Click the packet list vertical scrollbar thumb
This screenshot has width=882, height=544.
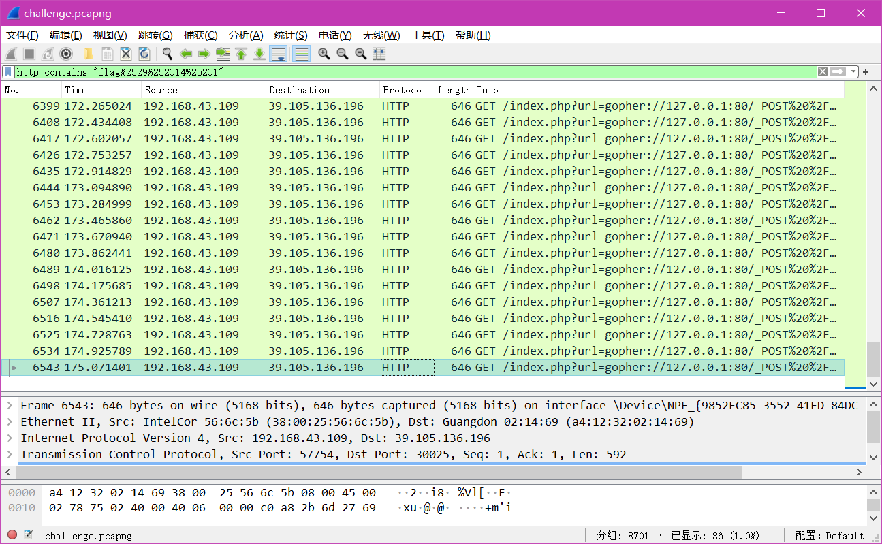873,359
